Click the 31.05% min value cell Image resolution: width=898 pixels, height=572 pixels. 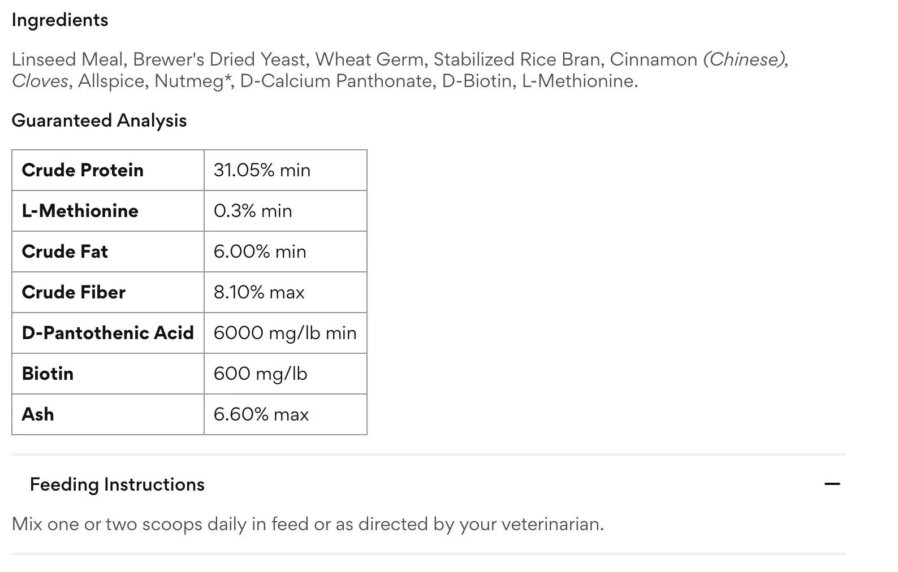coord(286,170)
